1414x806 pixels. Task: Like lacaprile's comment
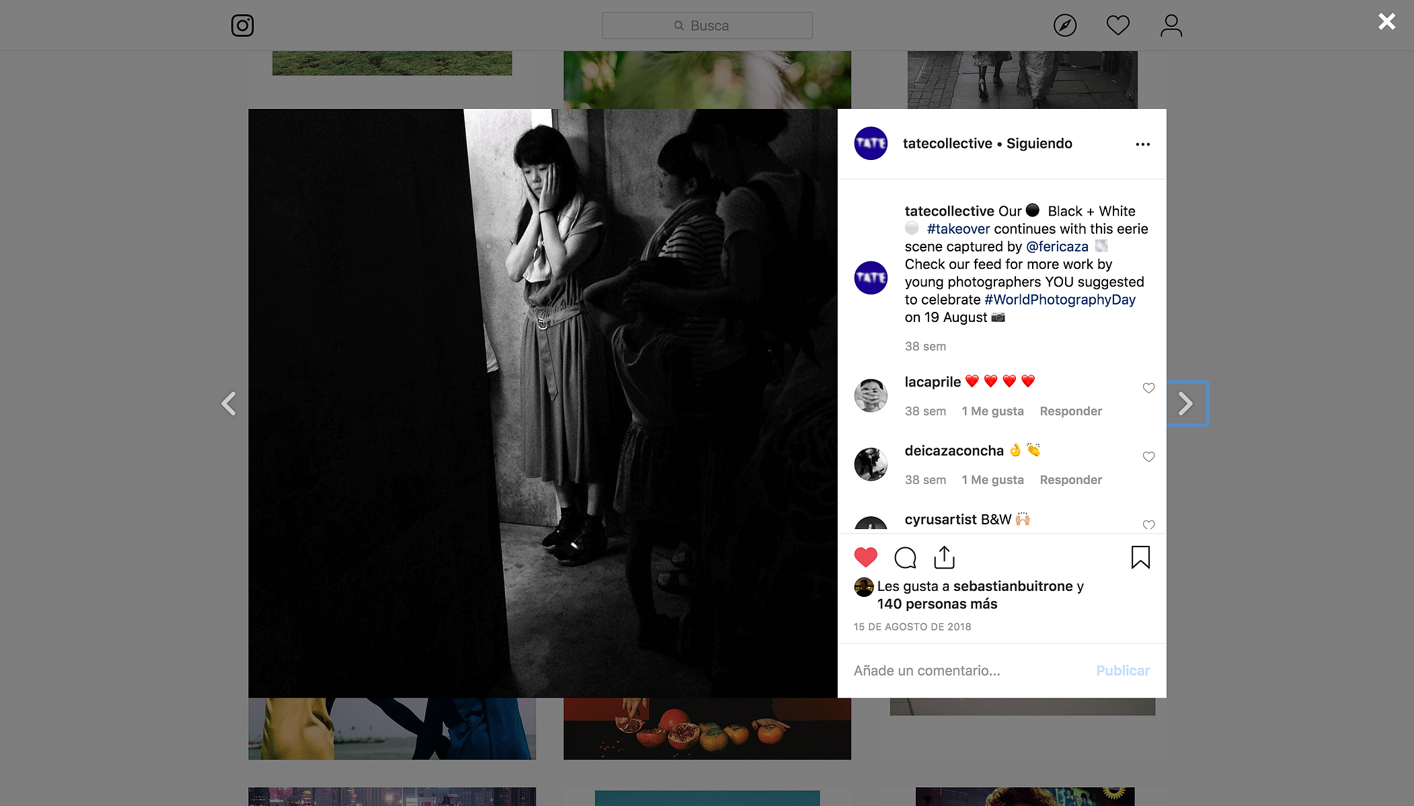point(1148,388)
